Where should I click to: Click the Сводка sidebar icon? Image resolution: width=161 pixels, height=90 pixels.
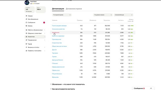click(26, 16)
